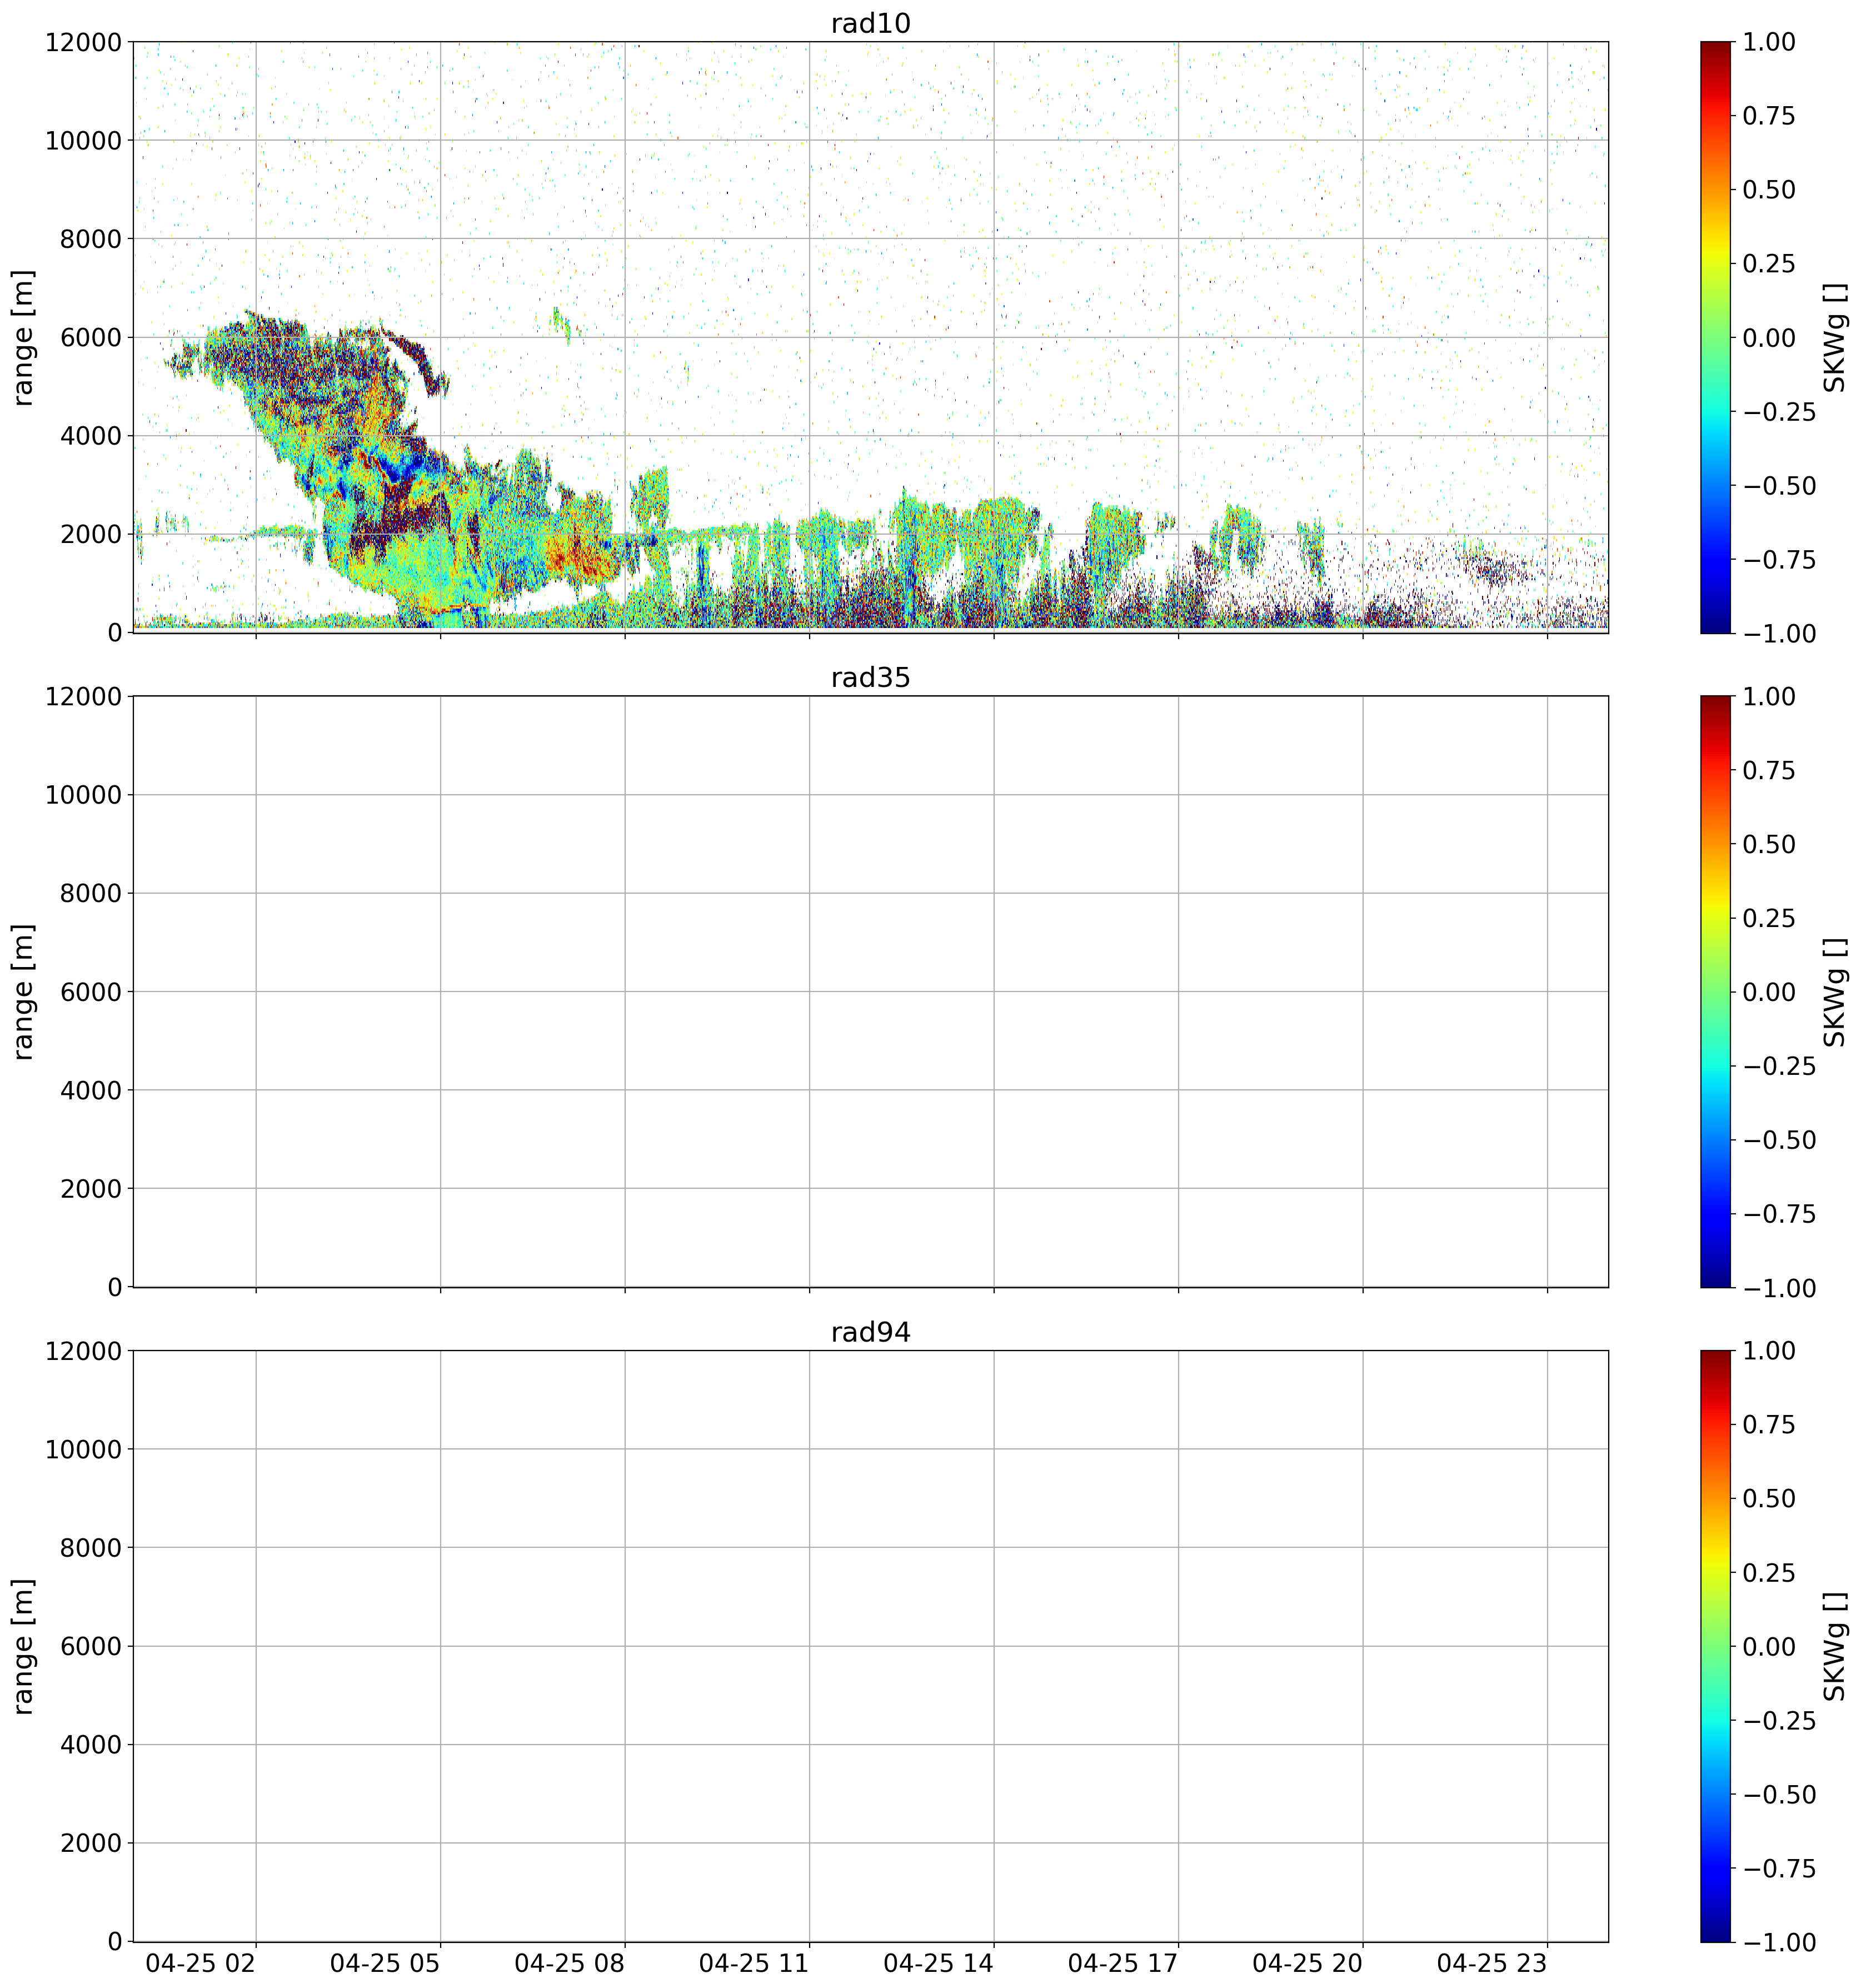The width and height of the screenshot is (1861, 1988).
Task: Click the 10000 range tick of rad10
Action: click(x=83, y=140)
